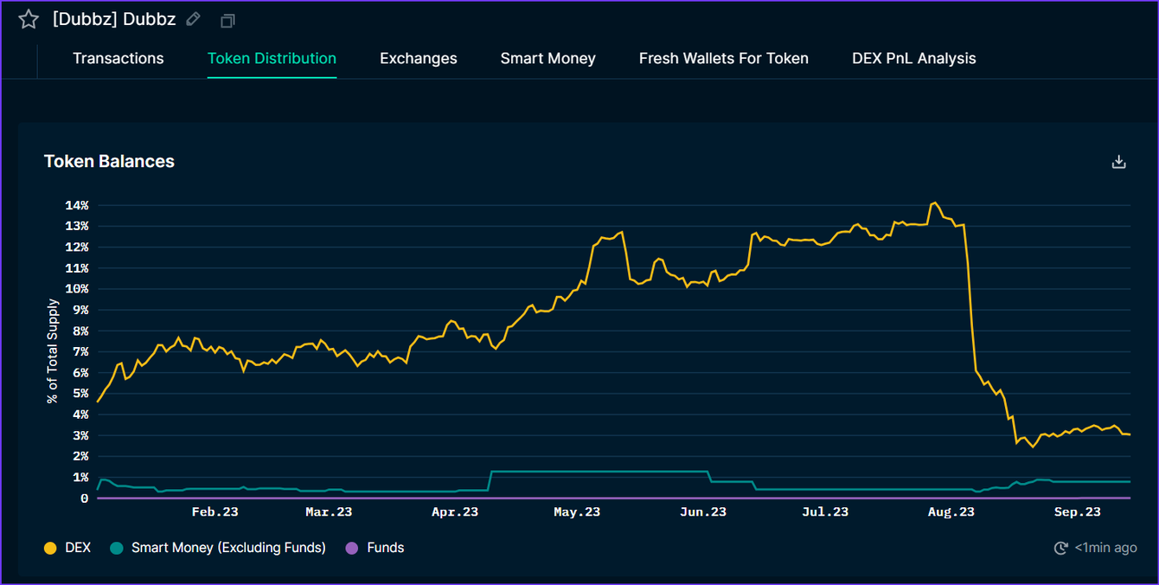This screenshot has width=1159, height=585.
Task: Click the Smart Money plateau above 1% in May
Action: click(x=599, y=472)
